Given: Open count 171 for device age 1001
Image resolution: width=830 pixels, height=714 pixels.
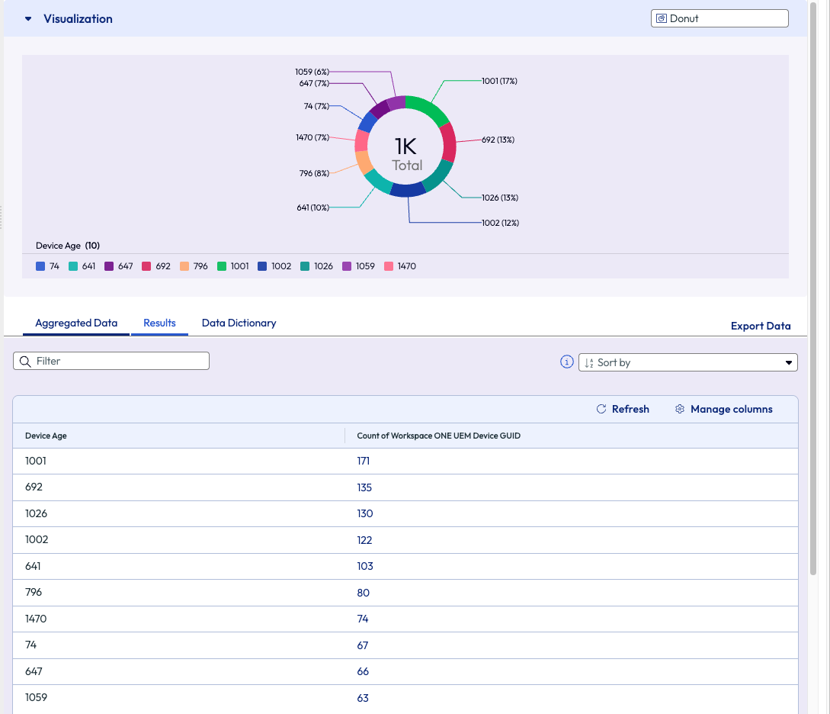Looking at the screenshot, I should pyautogui.click(x=364, y=462).
